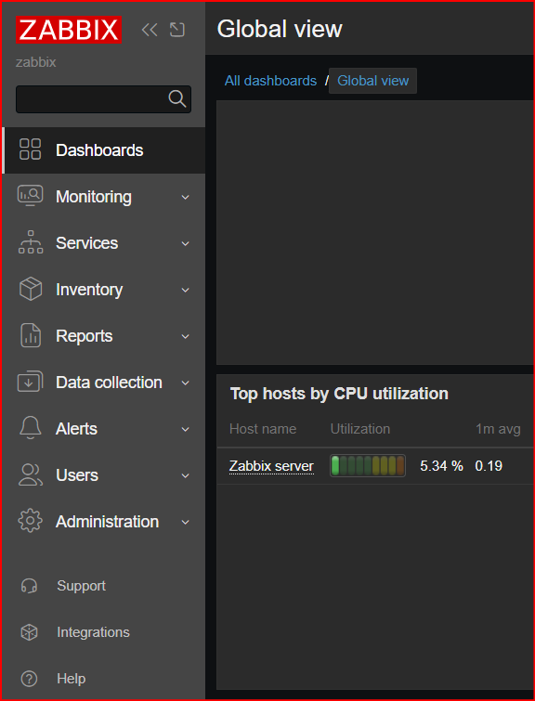Click the Dashboards grid icon

pos(30,149)
